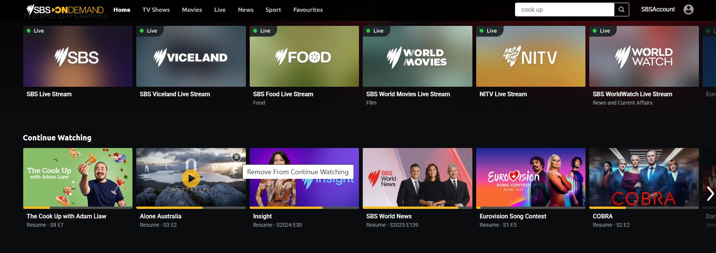Click 'Resume - S2 E2' text

pyautogui.click(x=611, y=225)
